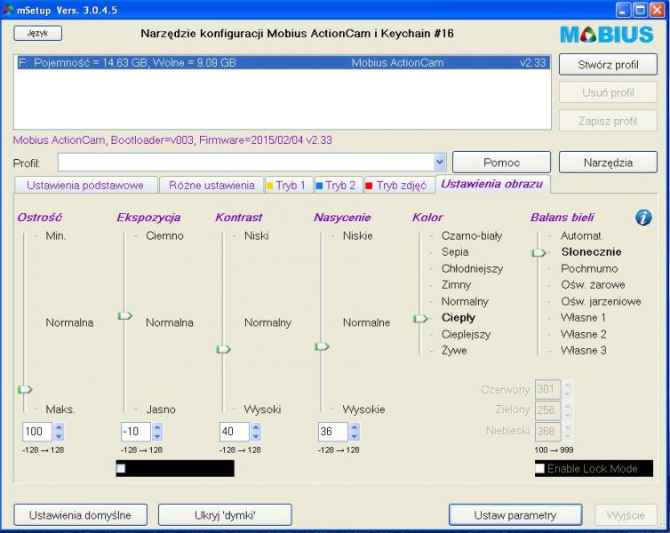Screen dimensions: 670x533
Task: Open the Ustawienia podstawowe tab
Action: [x=85, y=186]
